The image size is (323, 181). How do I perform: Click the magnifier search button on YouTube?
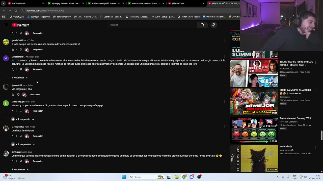point(202,25)
